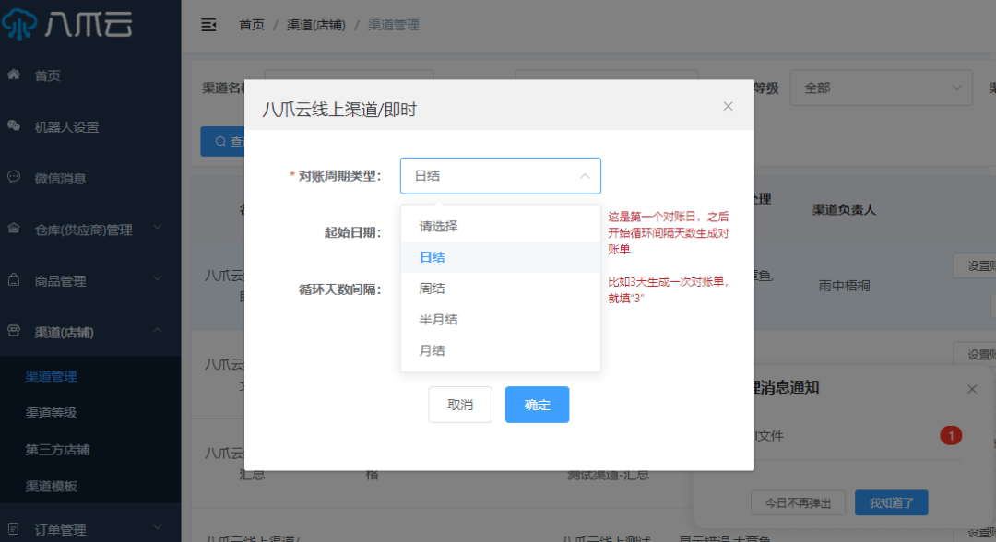Screen dimensions: 996x542
Task: Click the red notification badge showing 1
Action: [x=951, y=435]
